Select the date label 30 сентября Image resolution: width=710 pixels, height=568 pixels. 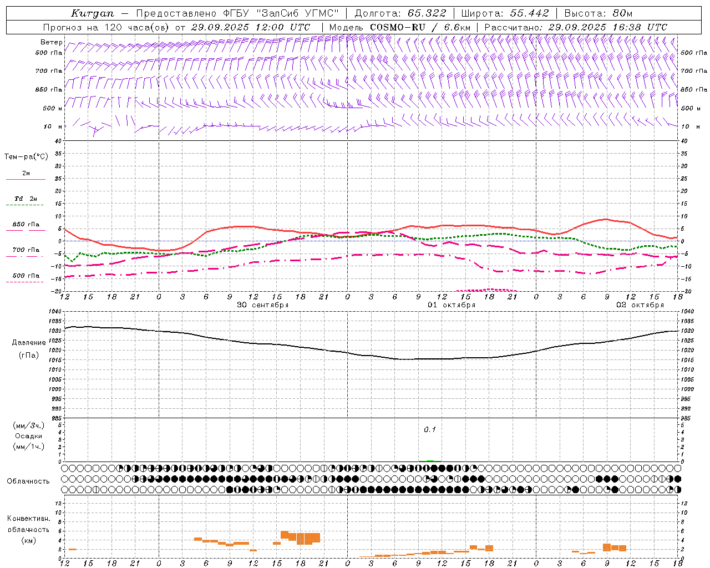[263, 305]
